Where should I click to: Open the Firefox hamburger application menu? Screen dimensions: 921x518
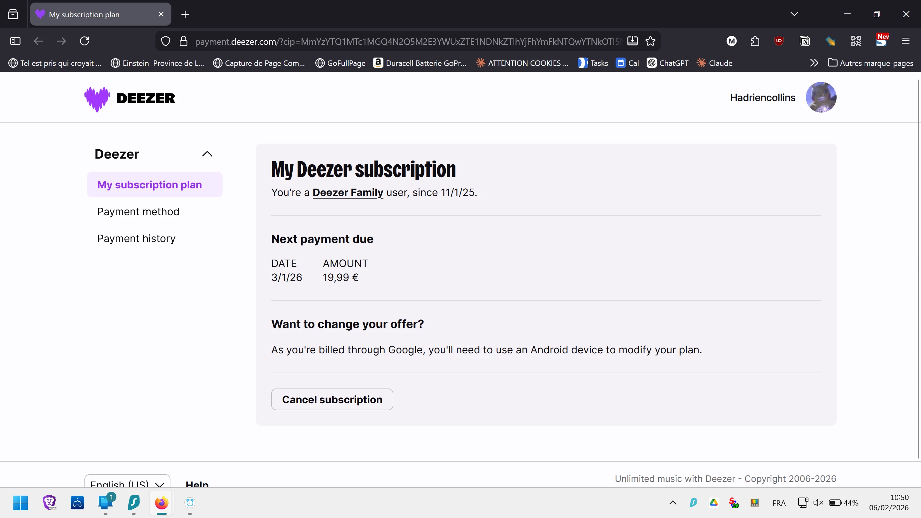click(905, 41)
